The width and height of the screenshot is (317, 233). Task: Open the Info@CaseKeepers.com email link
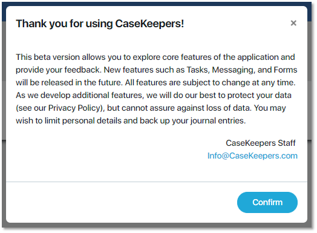(252, 156)
